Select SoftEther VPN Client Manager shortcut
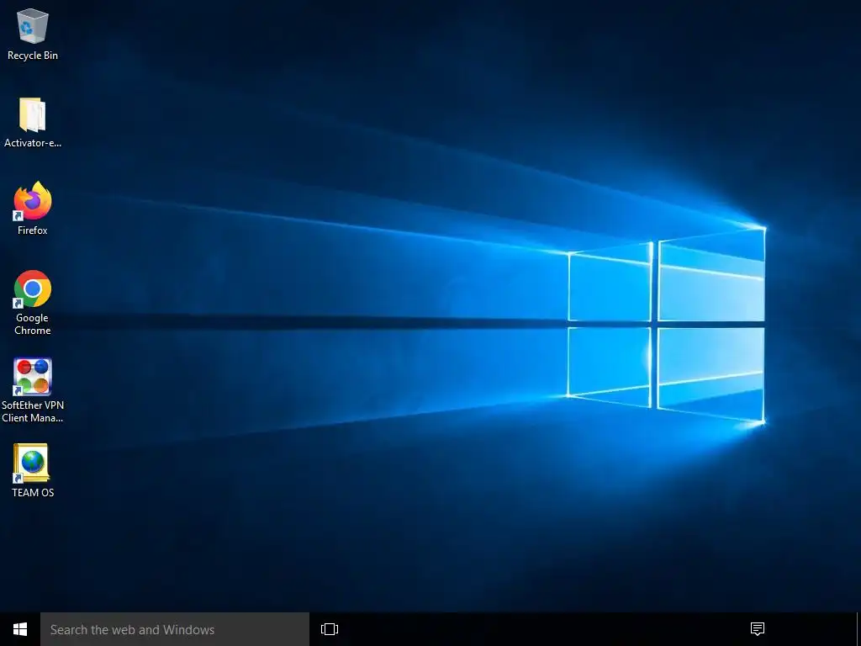 tap(33, 390)
